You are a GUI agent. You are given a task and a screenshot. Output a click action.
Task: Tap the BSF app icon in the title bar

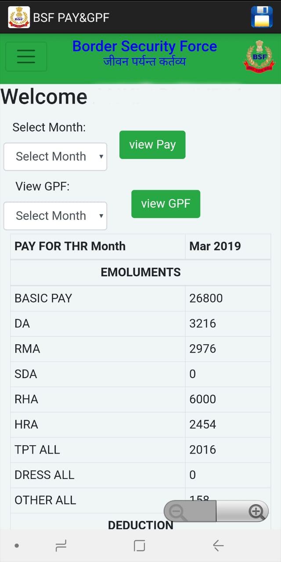(19, 18)
